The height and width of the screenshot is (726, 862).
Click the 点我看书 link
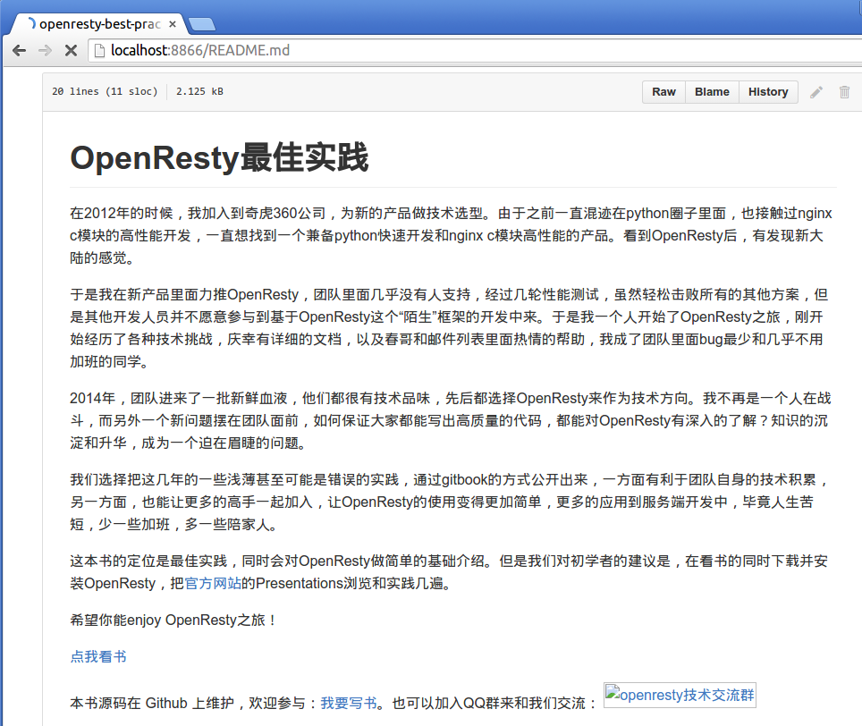pyautogui.click(x=97, y=655)
